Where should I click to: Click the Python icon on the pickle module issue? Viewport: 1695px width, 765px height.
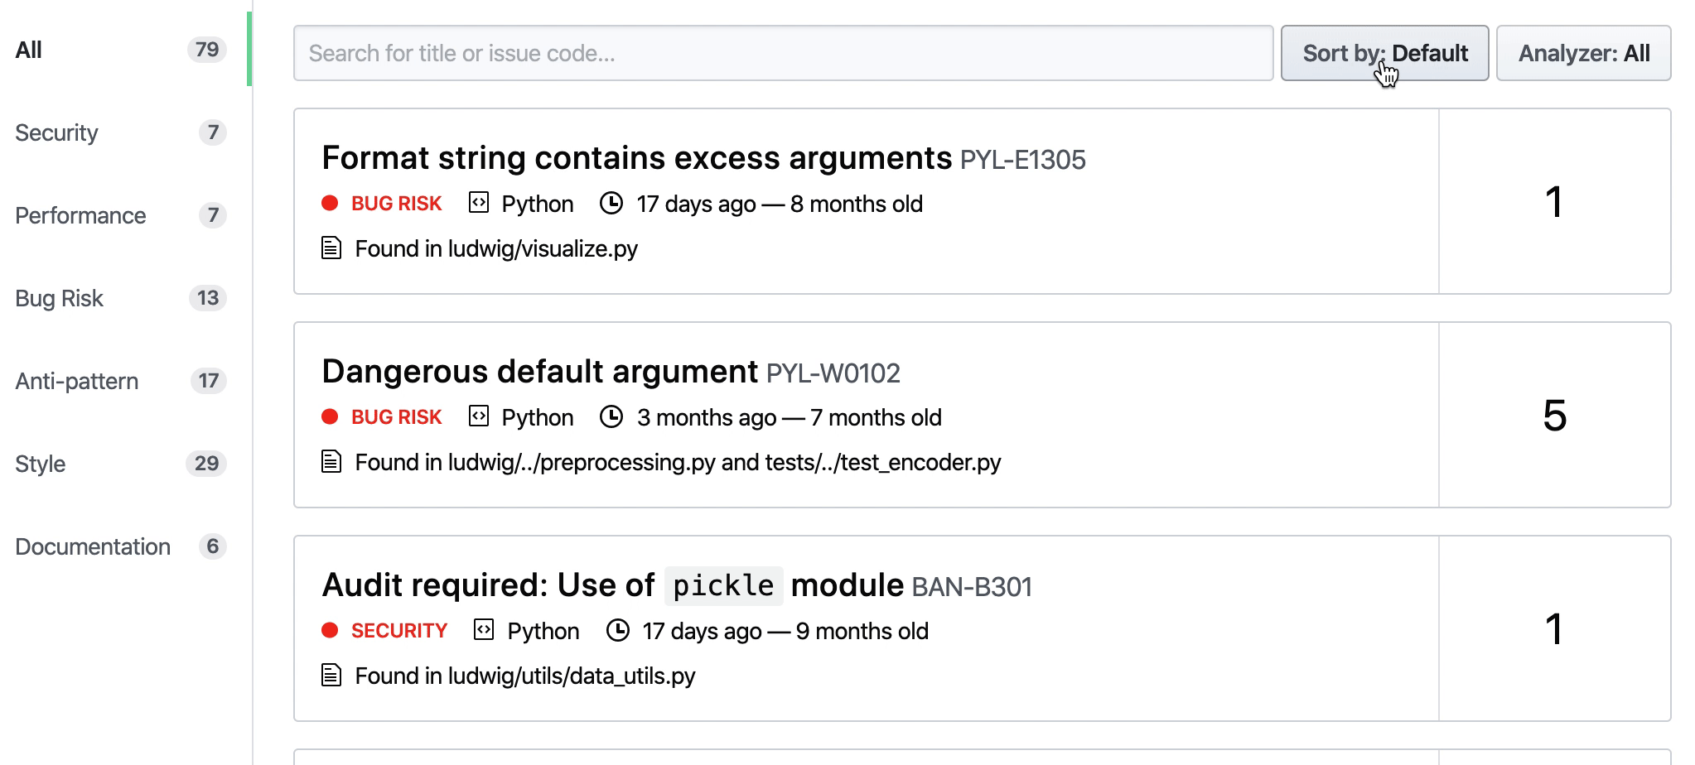point(483,630)
